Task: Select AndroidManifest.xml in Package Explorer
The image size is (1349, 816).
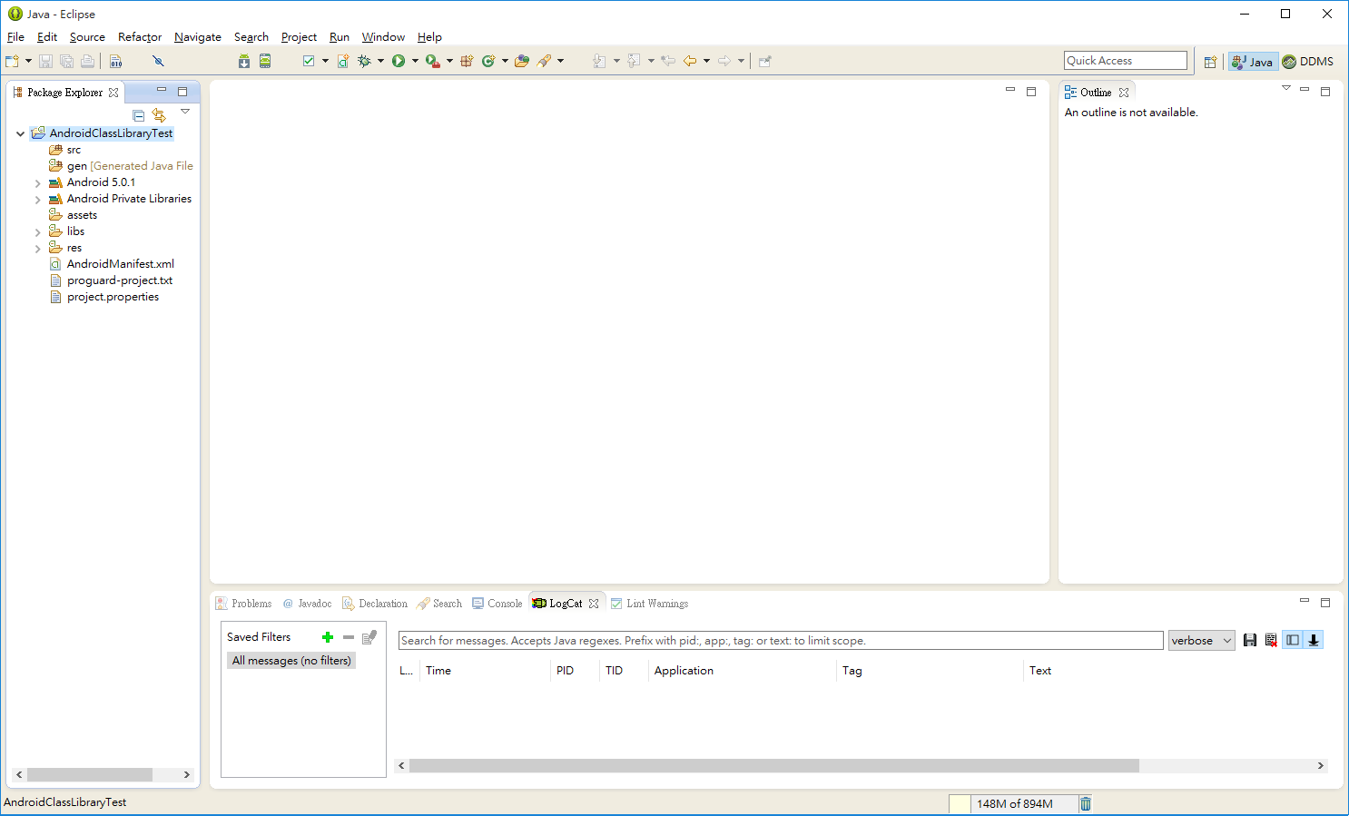Action: (x=112, y=264)
